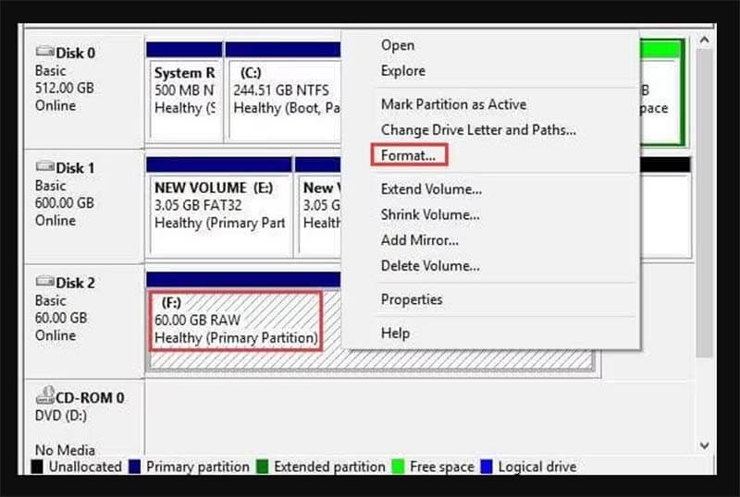The image size is (740, 497).
Task: Open Change Drive Letter and Paths...
Action: tap(478, 130)
